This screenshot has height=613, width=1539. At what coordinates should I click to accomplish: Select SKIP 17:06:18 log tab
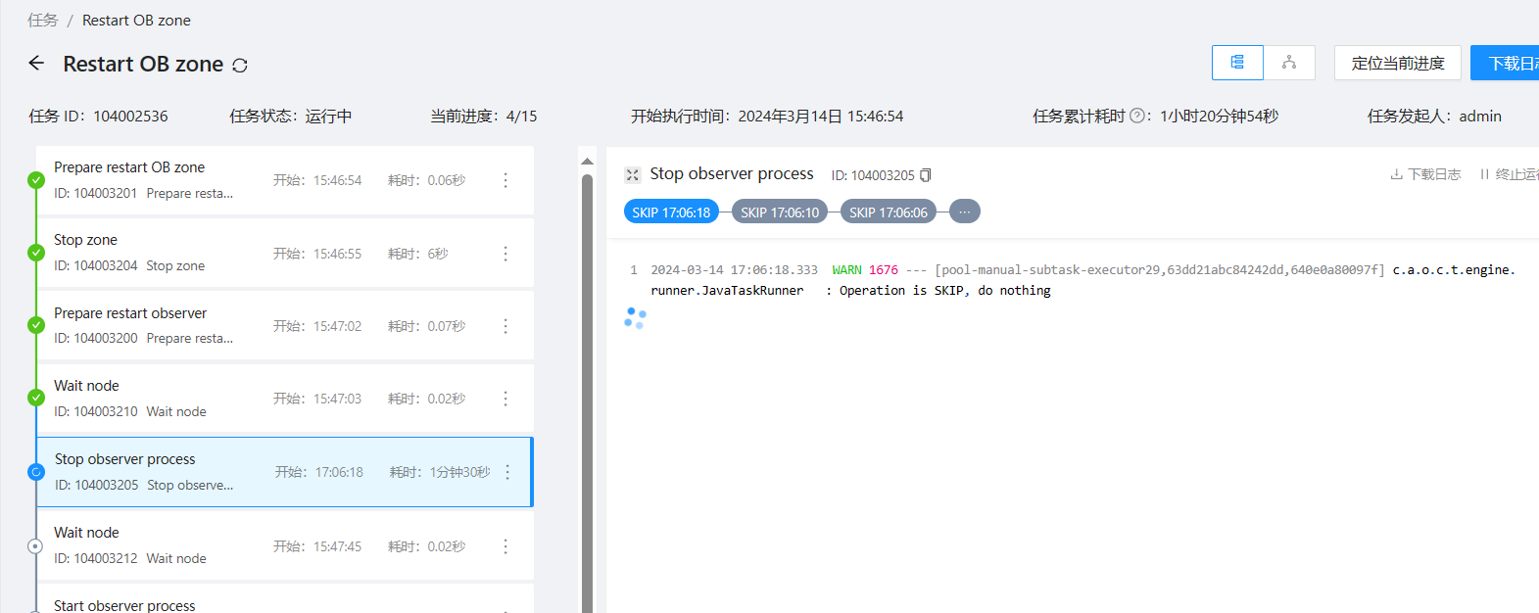click(671, 212)
